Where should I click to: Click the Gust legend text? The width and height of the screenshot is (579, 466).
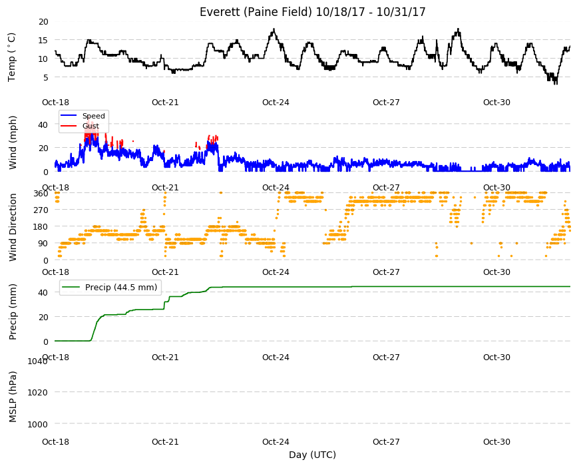(91, 126)
